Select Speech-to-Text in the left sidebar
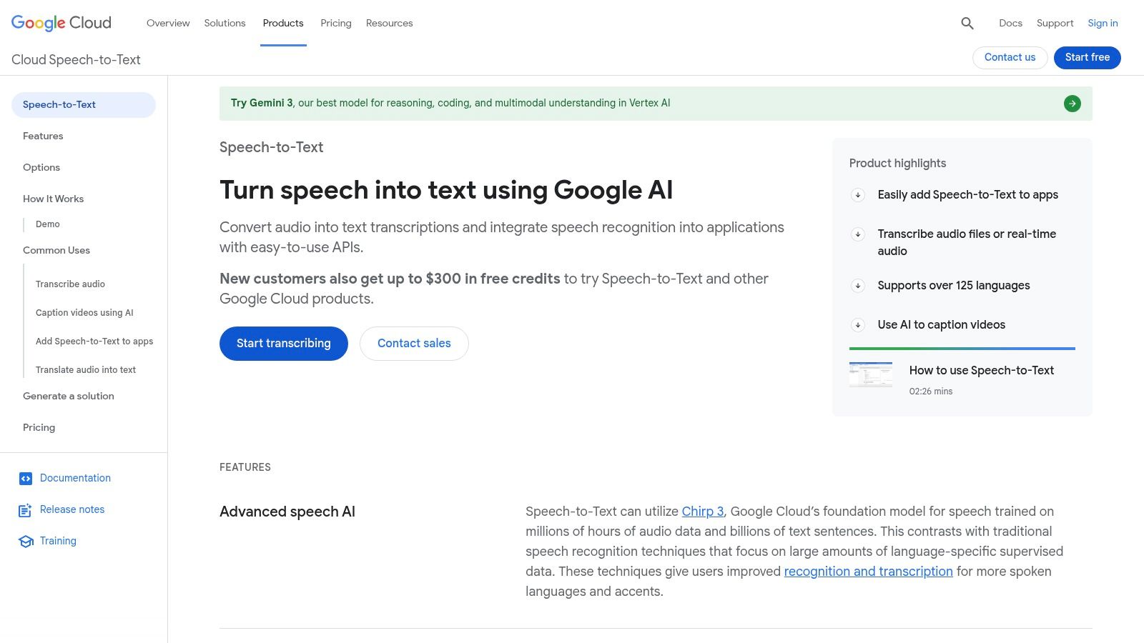Image resolution: width=1144 pixels, height=643 pixels. pos(59,104)
